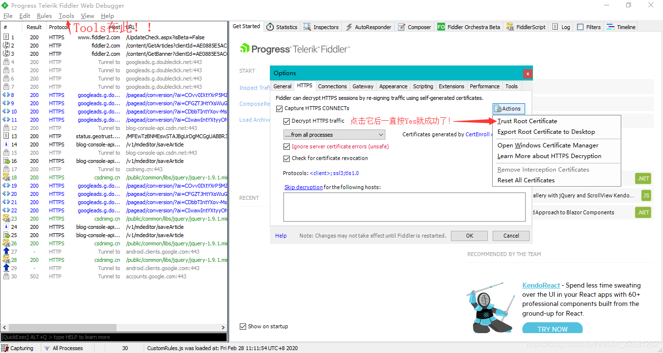Viewport: 663px width, 353px height.
Task: Close the Options dialog
Action: (x=528, y=74)
